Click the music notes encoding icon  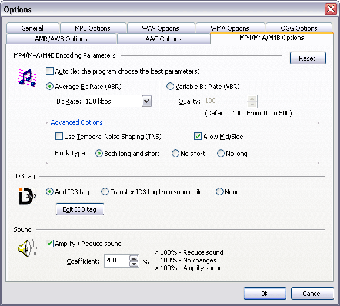pos(28,78)
